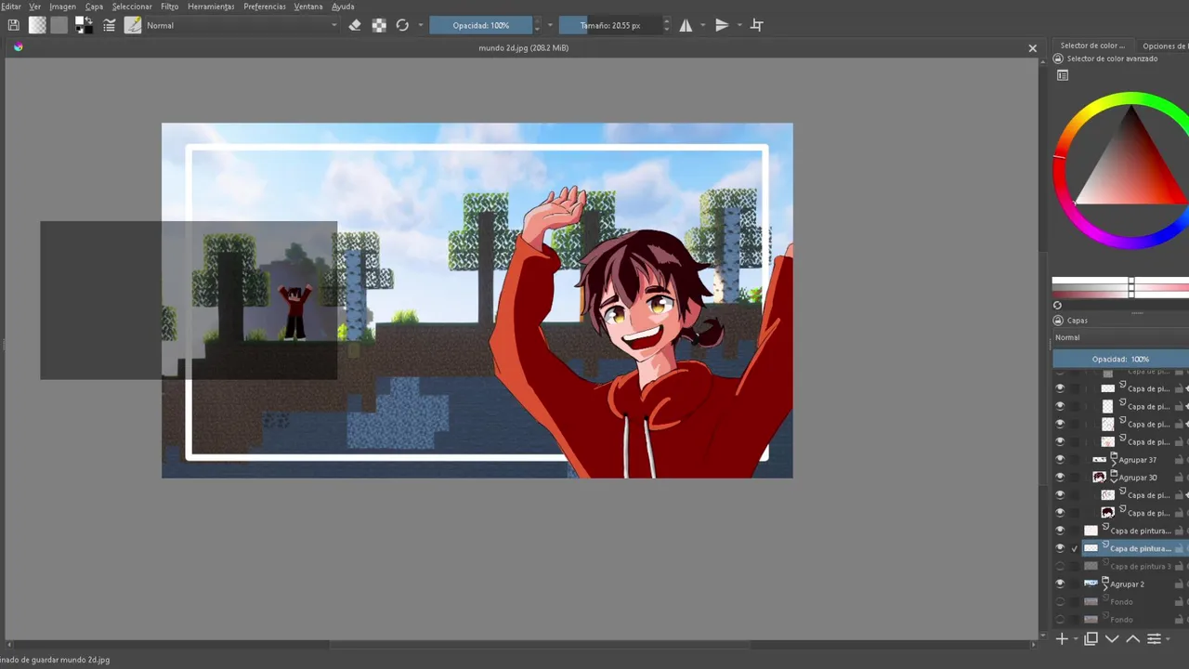Open the Editar menu
Viewport: 1189px width, 669px height.
coord(10,7)
